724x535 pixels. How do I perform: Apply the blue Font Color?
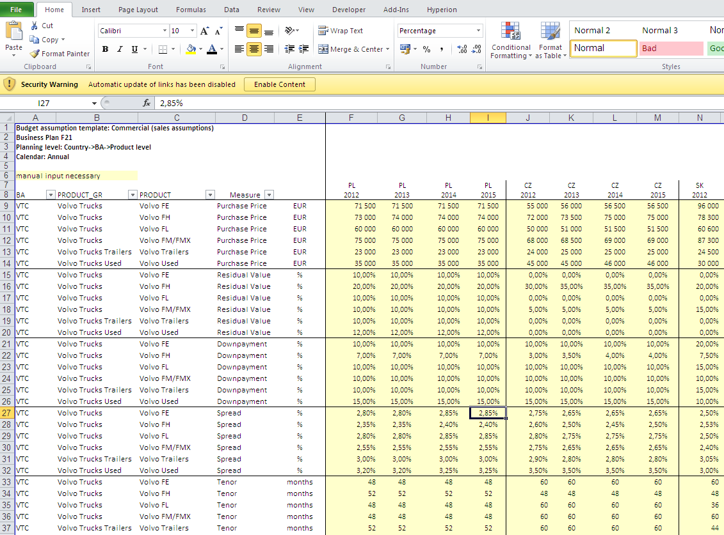tap(212, 49)
